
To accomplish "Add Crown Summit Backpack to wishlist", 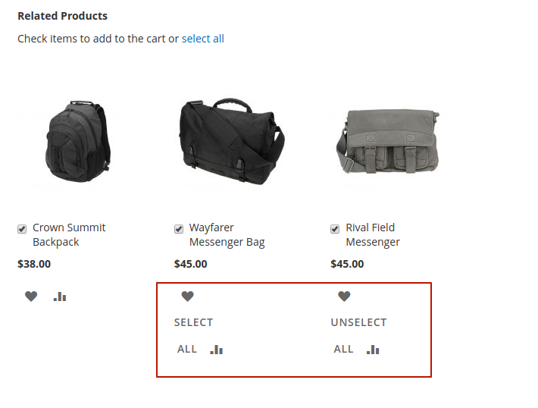I will [x=31, y=297].
